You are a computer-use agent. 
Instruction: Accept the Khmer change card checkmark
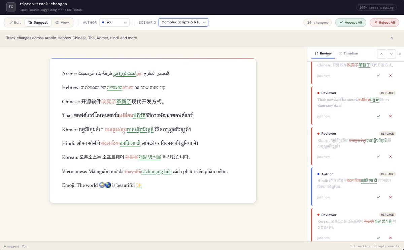[x=378, y=157]
